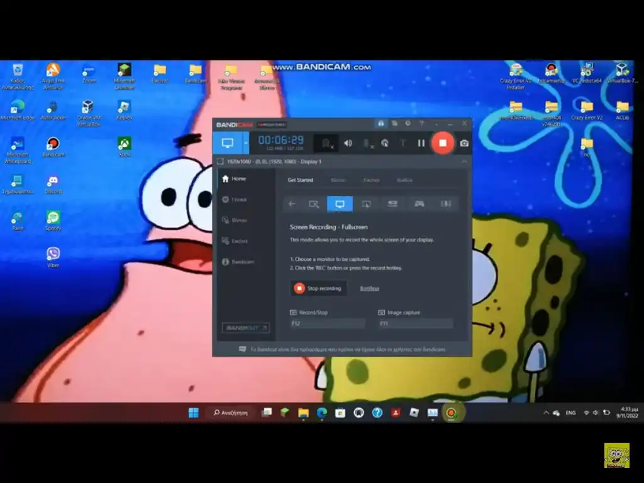Select the audio-only recording mode icon
Screen dimensions: 644x483
446,204
